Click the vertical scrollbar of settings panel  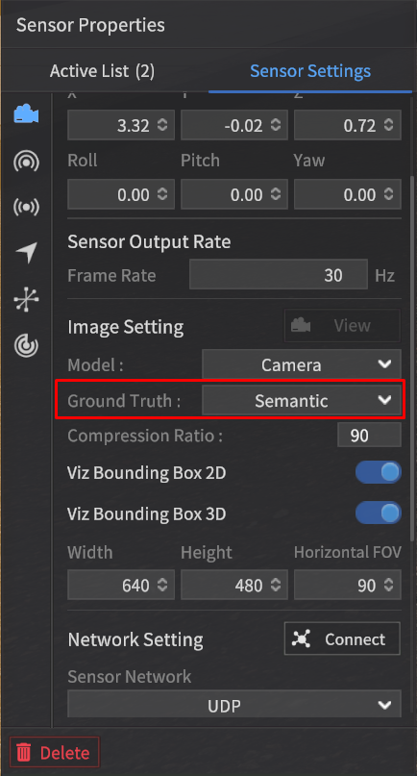tap(413, 358)
